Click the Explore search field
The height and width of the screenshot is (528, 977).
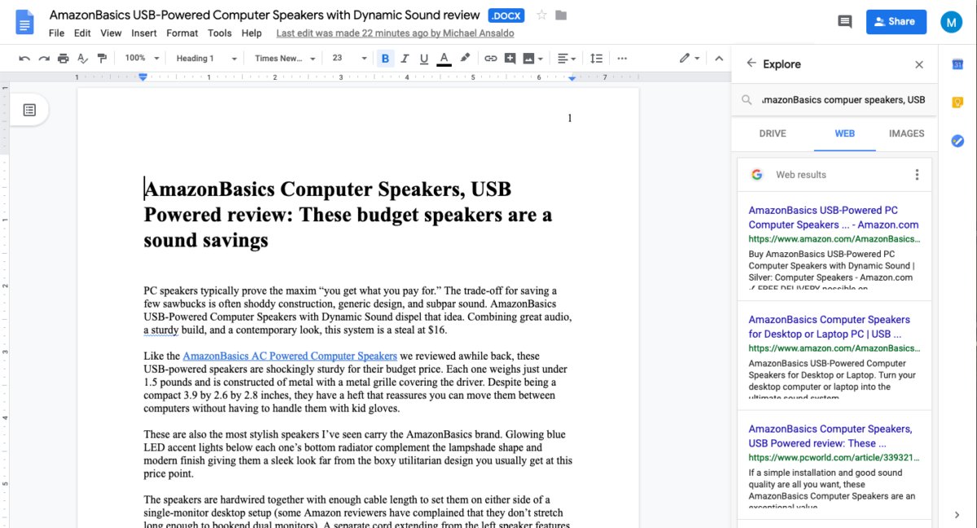click(834, 100)
